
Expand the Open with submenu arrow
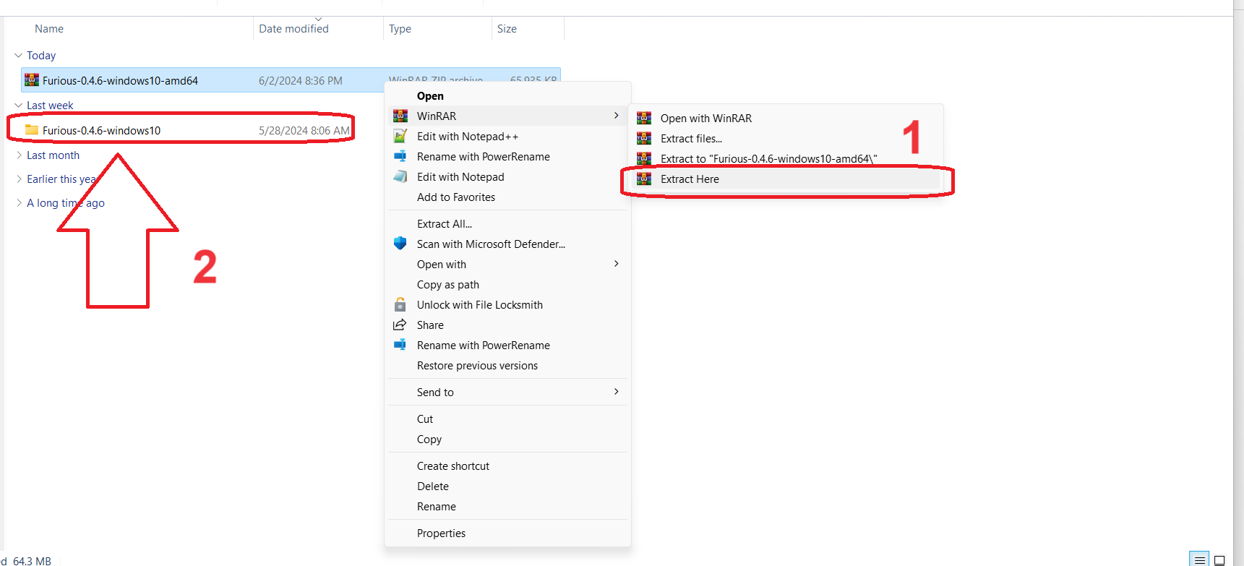(616, 264)
